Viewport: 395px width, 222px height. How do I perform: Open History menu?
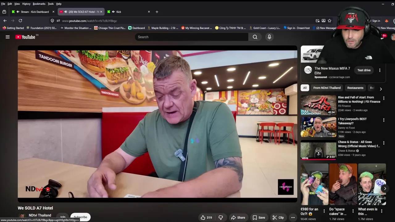coord(26,4)
